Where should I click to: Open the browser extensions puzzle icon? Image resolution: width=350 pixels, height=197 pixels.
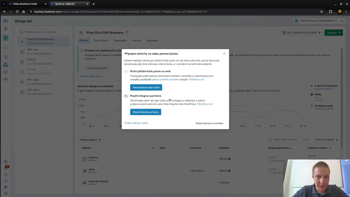tap(330, 11)
